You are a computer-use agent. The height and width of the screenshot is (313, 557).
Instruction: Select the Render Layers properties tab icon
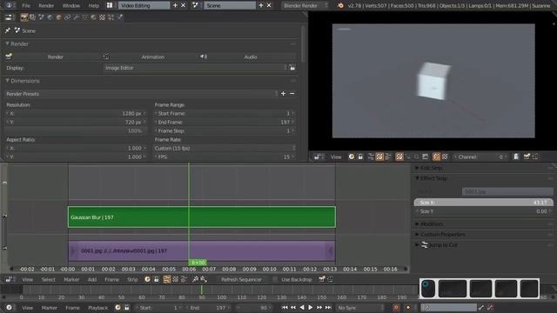pos(32,17)
